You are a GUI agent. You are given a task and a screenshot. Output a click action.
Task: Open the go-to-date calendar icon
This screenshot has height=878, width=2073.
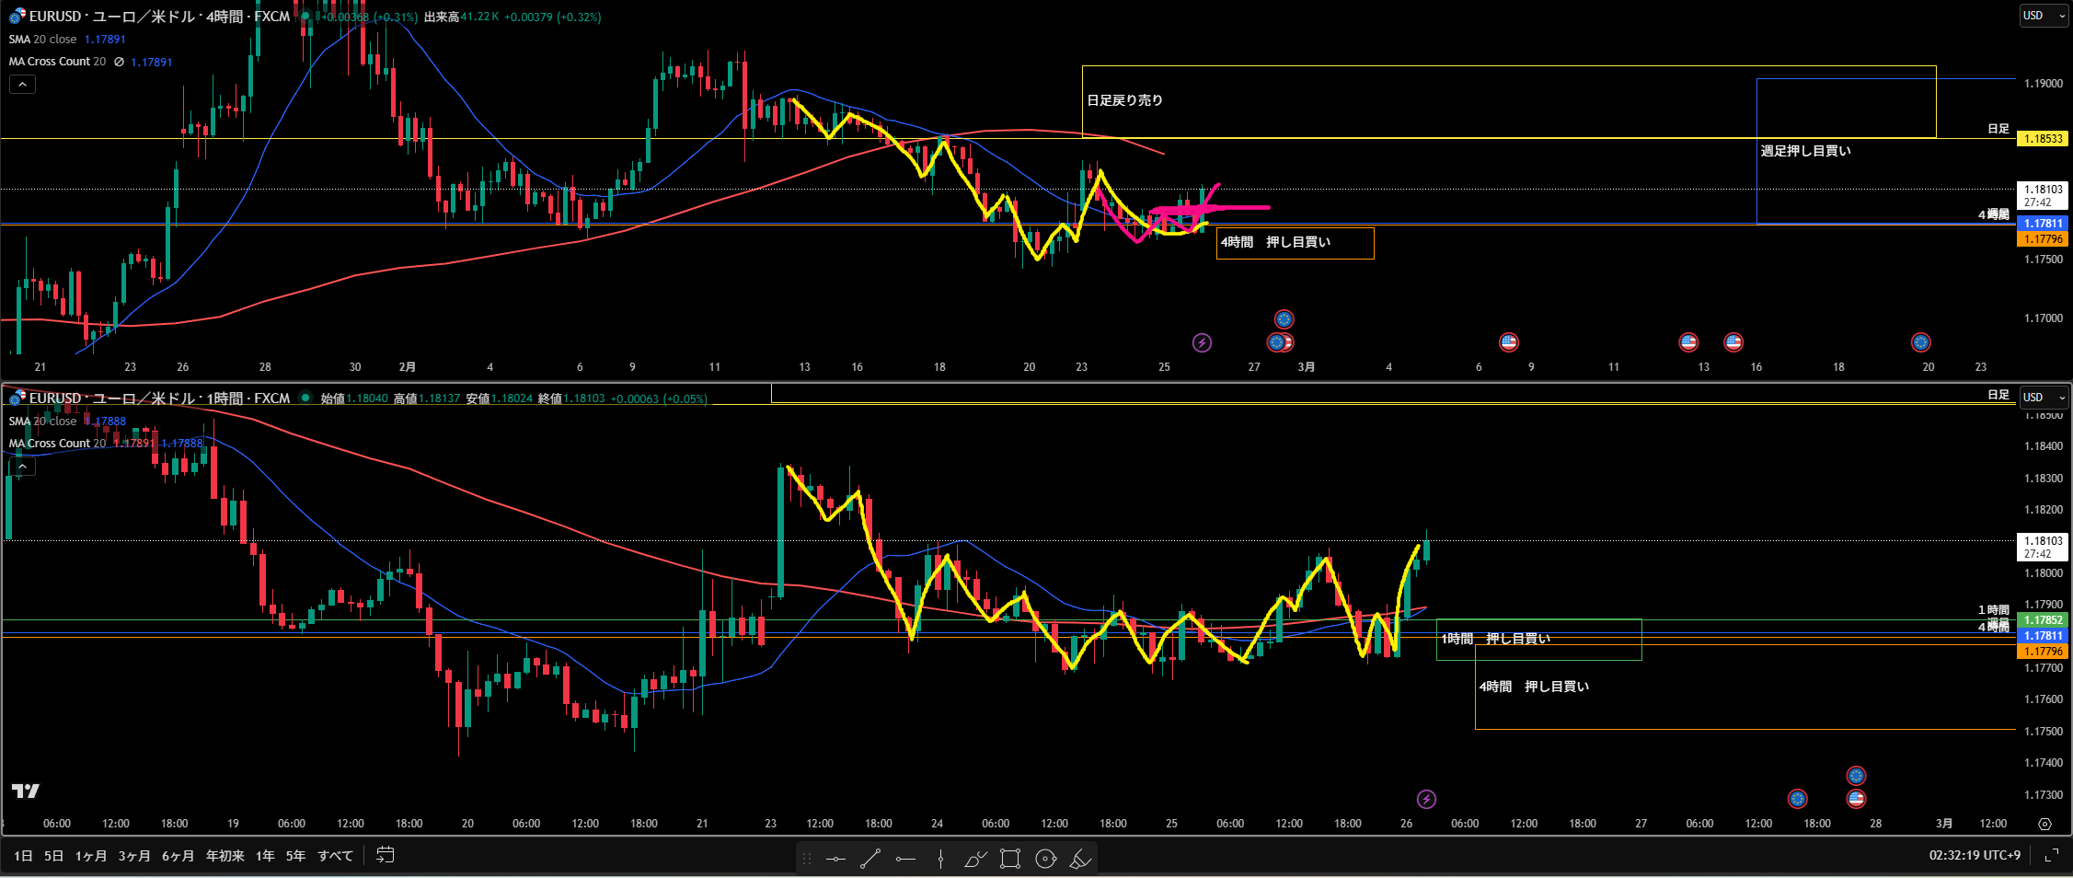(386, 855)
